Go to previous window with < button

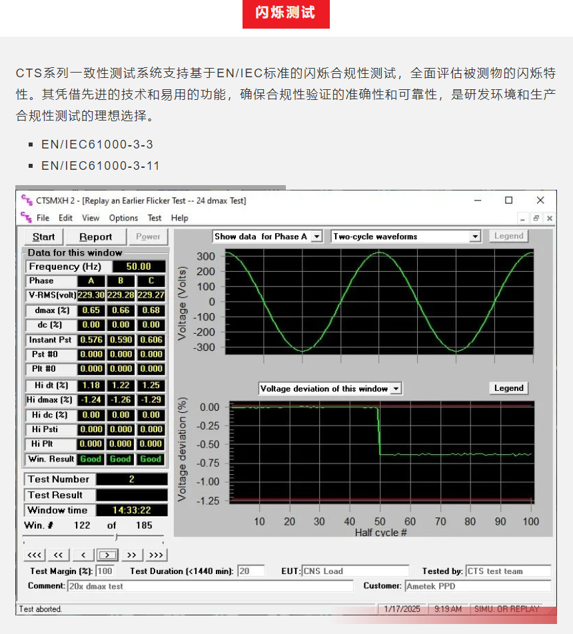83,555
